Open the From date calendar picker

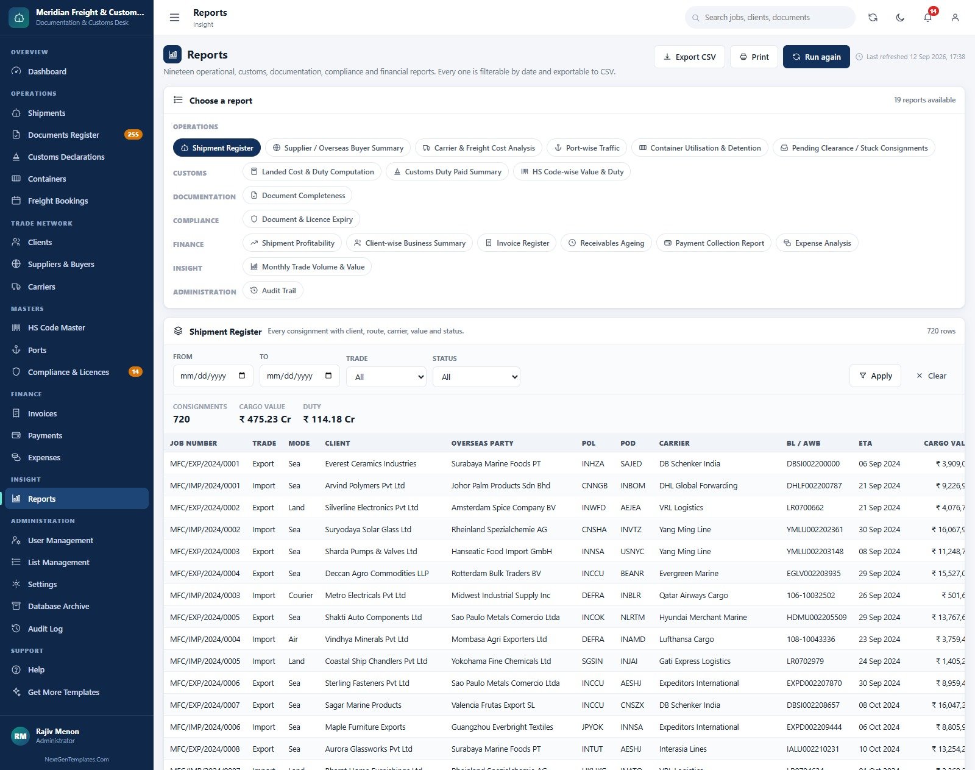coord(242,376)
